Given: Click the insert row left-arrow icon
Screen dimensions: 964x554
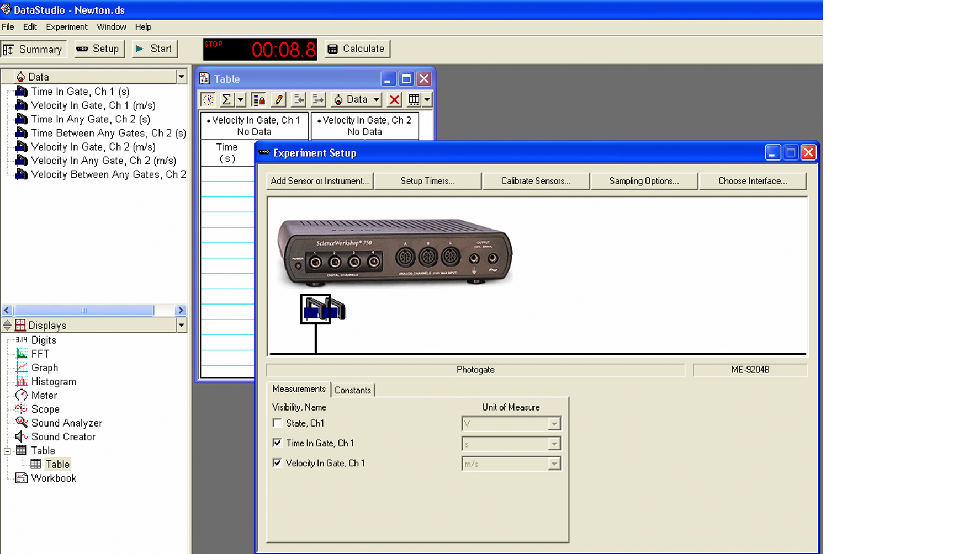Looking at the screenshot, I should 299,100.
